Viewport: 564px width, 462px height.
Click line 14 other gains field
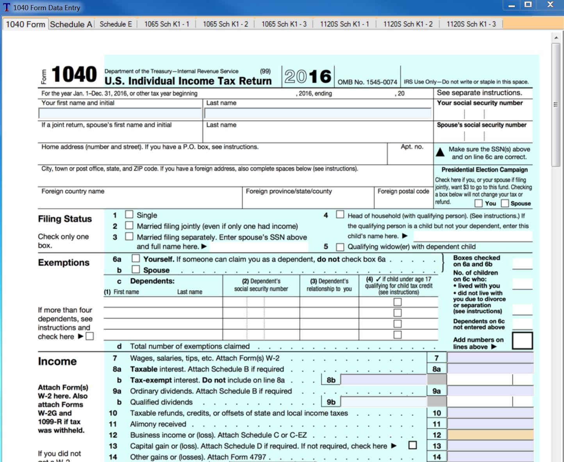click(x=490, y=456)
